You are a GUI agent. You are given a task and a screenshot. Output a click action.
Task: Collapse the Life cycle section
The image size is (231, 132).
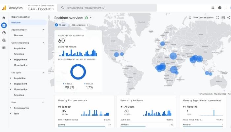43,73
